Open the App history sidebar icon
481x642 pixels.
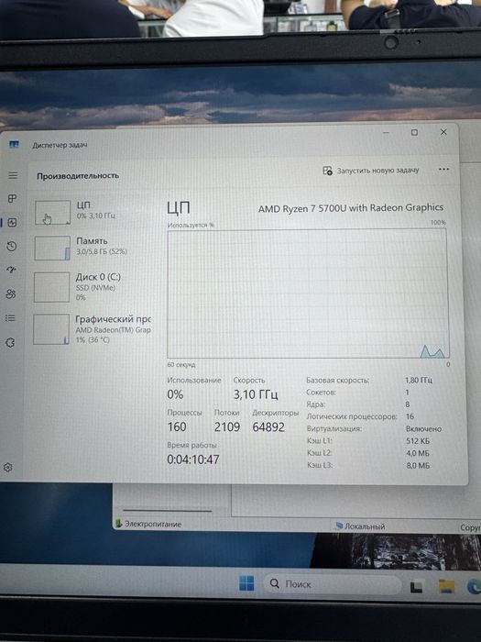[12, 246]
